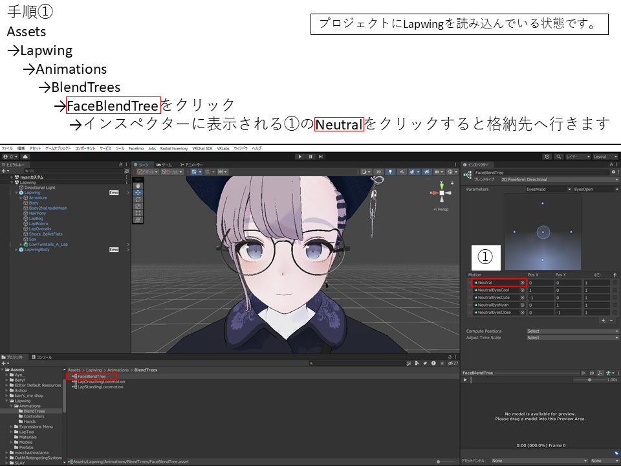Click the cloud account icon
621x466 pixels.
tap(25, 157)
